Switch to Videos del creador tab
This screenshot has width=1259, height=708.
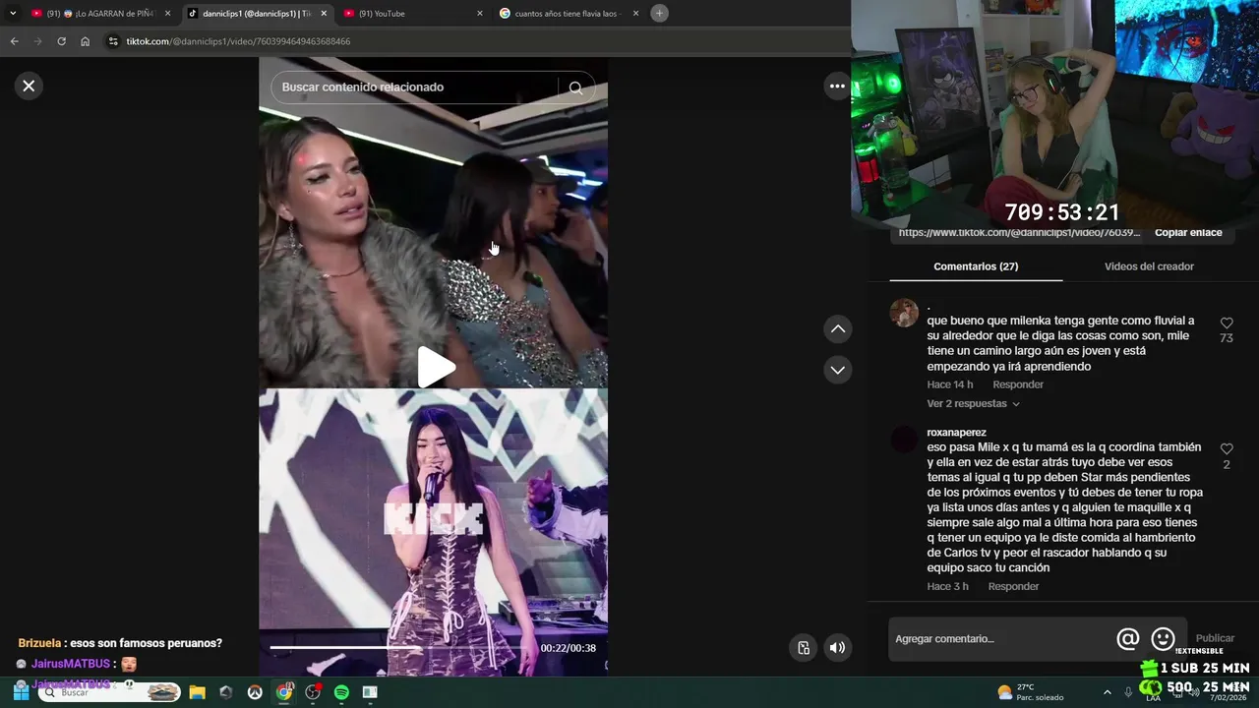[1149, 266]
